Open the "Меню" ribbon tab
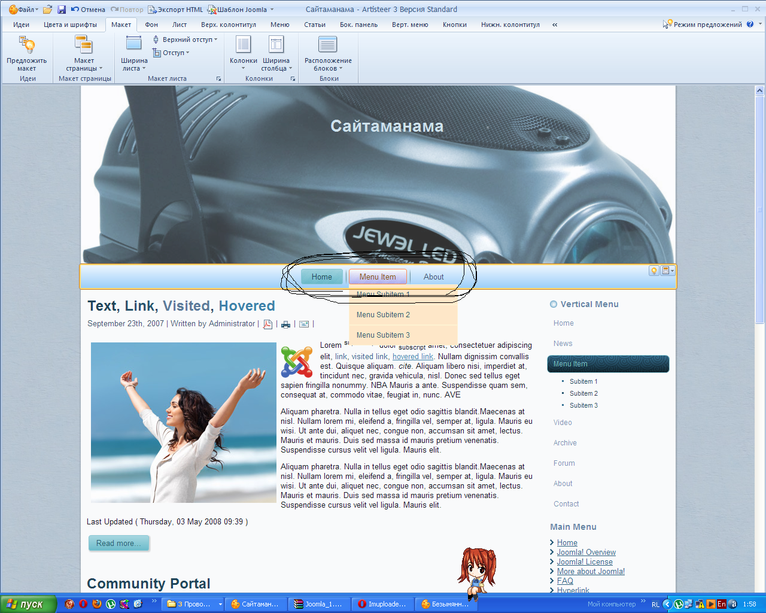 tap(279, 25)
